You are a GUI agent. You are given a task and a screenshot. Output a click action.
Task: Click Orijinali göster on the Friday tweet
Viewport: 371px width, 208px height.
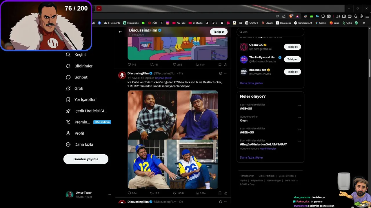pyautogui.click(x=163, y=78)
